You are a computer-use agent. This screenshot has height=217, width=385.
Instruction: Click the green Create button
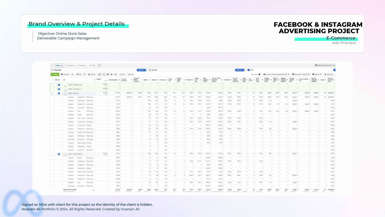coord(55,74)
